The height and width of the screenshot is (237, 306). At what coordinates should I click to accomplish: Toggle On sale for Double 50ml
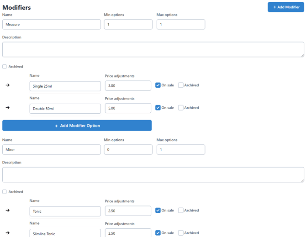tap(158, 108)
